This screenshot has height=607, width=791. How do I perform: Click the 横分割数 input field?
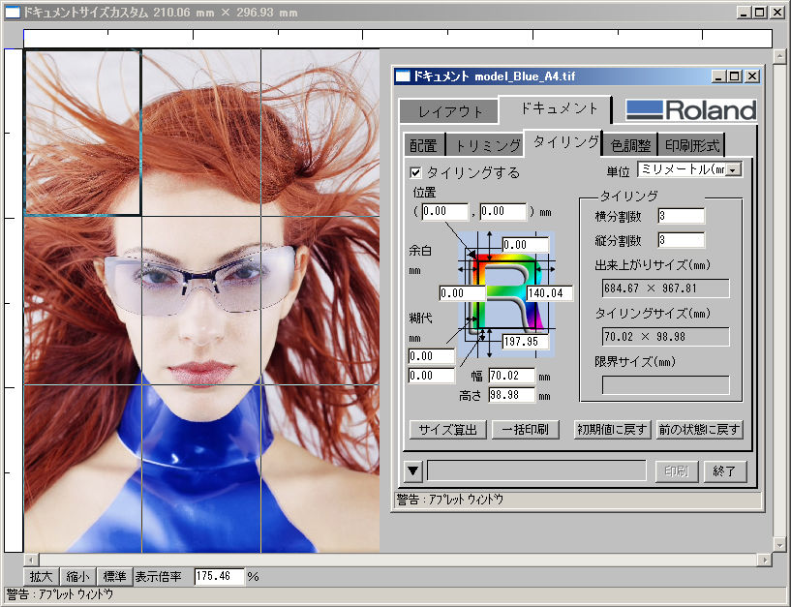681,216
